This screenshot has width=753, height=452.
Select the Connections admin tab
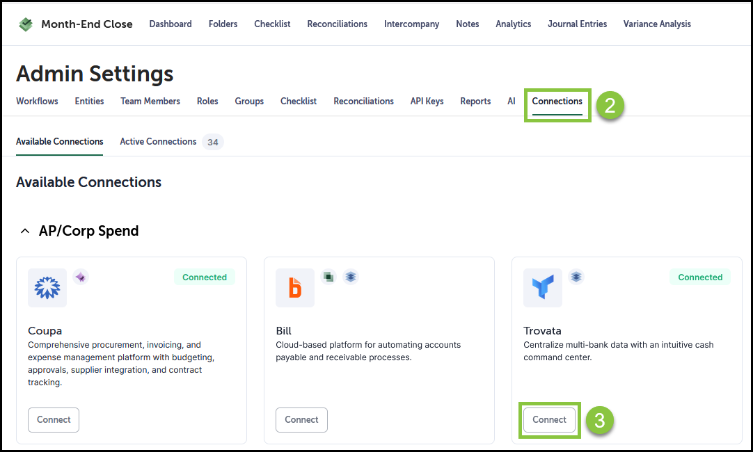557,102
